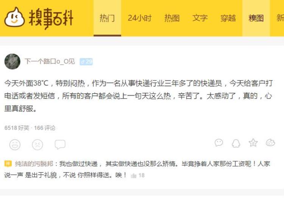Viewport: 284px width, 198px height.
Task: Select the 文字 tab
Action: [x=200, y=18]
